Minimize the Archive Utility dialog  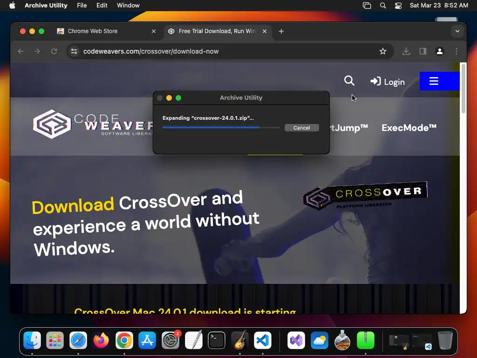pyautogui.click(x=169, y=98)
